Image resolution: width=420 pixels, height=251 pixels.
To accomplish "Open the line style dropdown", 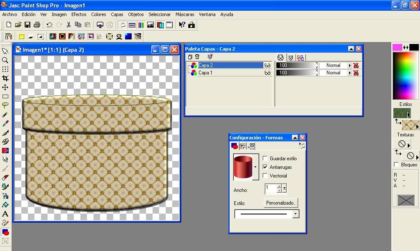I will (x=295, y=214).
